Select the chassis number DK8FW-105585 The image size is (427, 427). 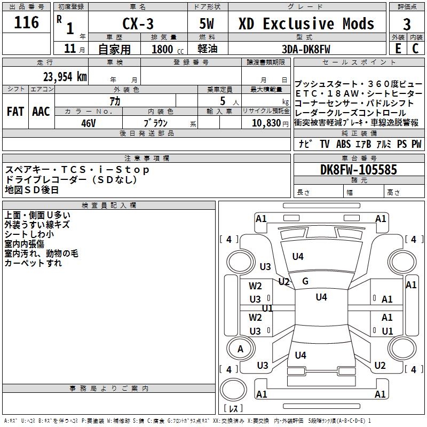pos(359,170)
